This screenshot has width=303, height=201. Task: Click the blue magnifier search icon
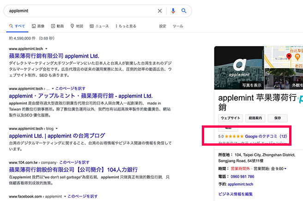pos(184,11)
